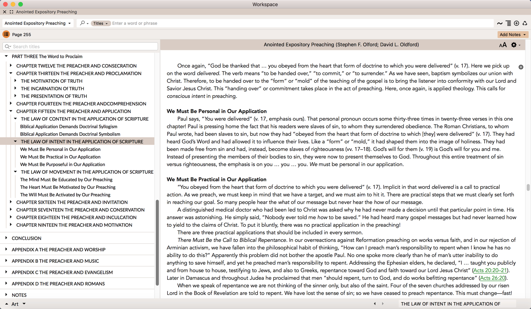Go to the next section arrow

click(x=383, y=304)
